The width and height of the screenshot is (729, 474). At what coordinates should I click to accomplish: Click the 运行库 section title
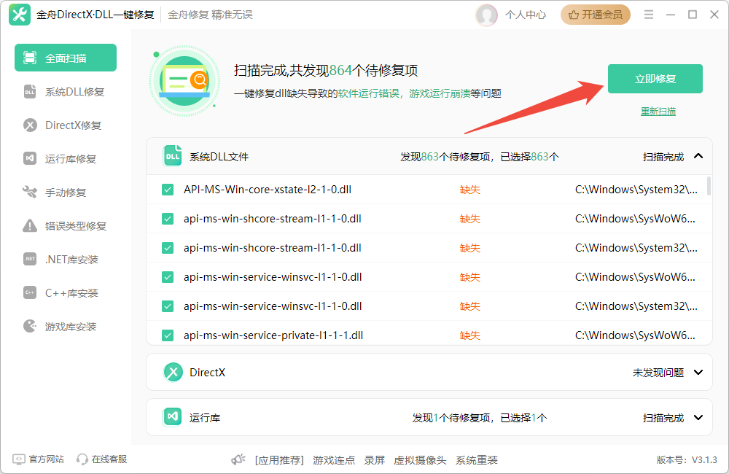(205, 418)
